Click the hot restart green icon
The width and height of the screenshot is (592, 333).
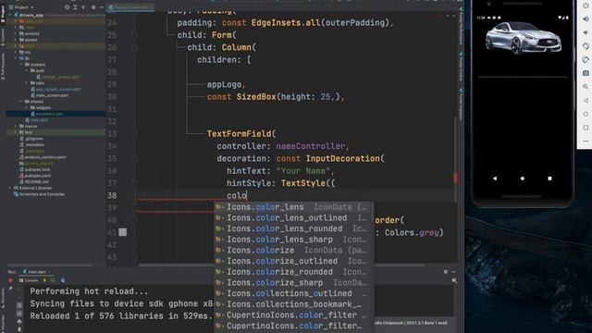pos(53,280)
